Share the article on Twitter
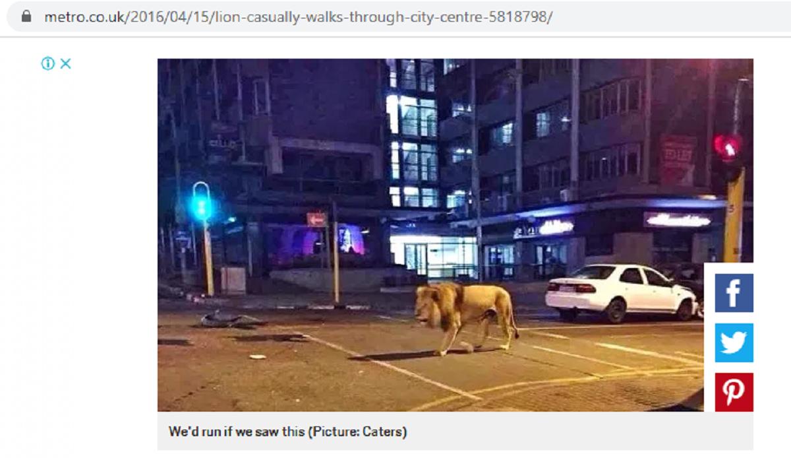 [x=734, y=343]
